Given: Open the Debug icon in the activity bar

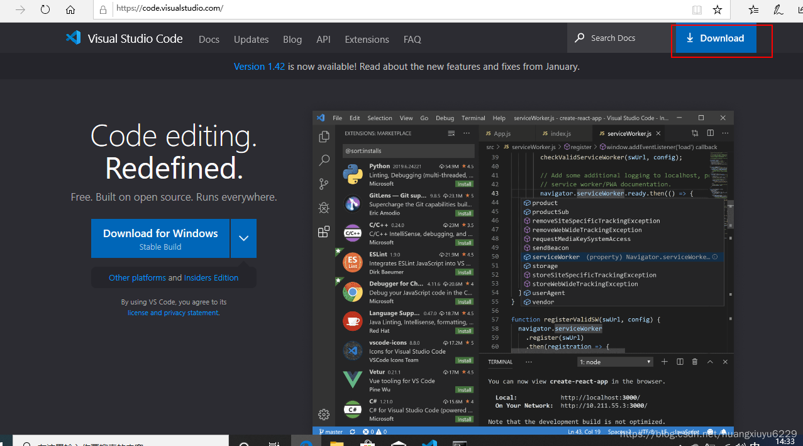Looking at the screenshot, I should point(324,208).
